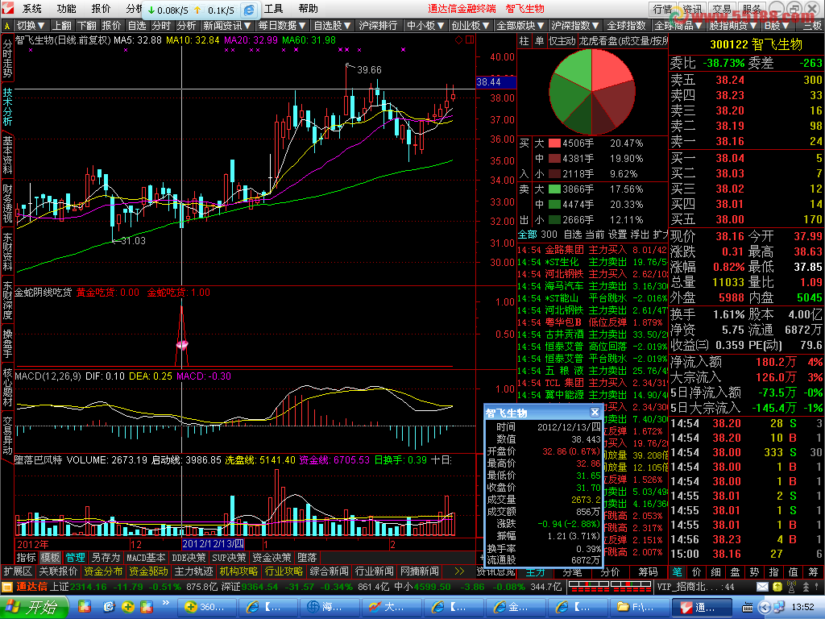Expand the 中小板 dropdown
The width and height of the screenshot is (825, 619).
425,25
